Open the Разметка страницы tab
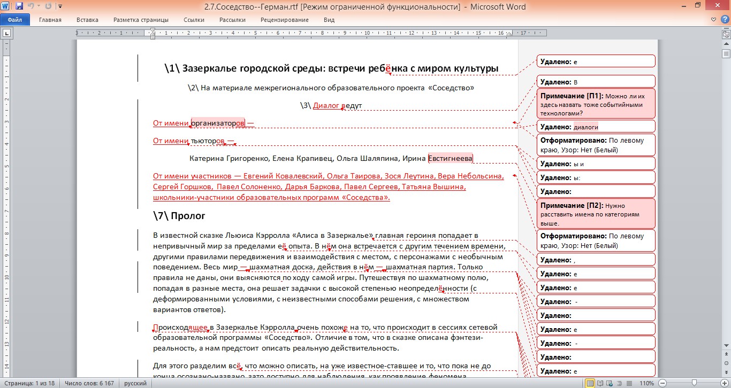 pyautogui.click(x=141, y=20)
